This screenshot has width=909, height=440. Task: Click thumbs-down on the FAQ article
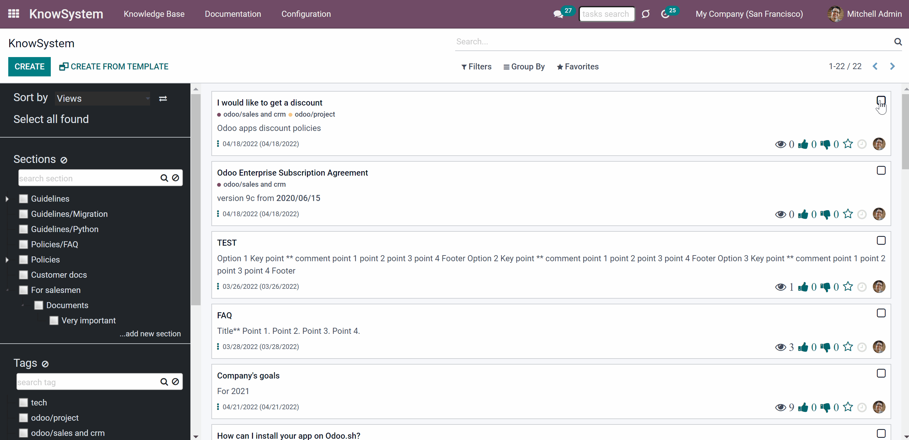pos(826,347)
